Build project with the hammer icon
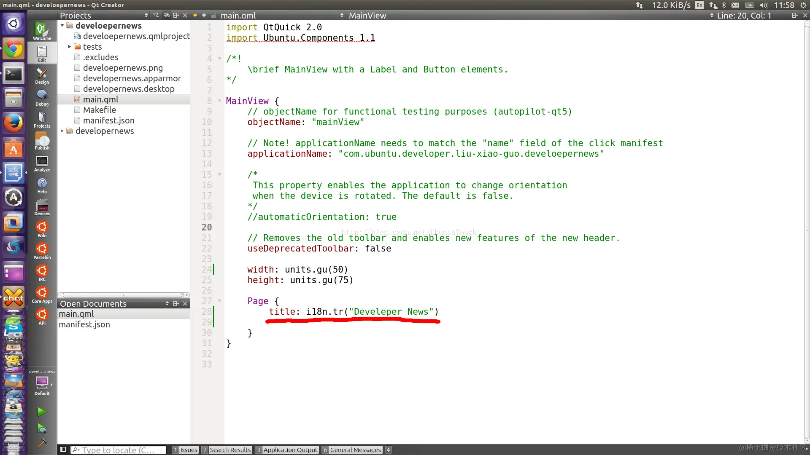This screenshot has height=455, width=810. click(x=42, y=443)
